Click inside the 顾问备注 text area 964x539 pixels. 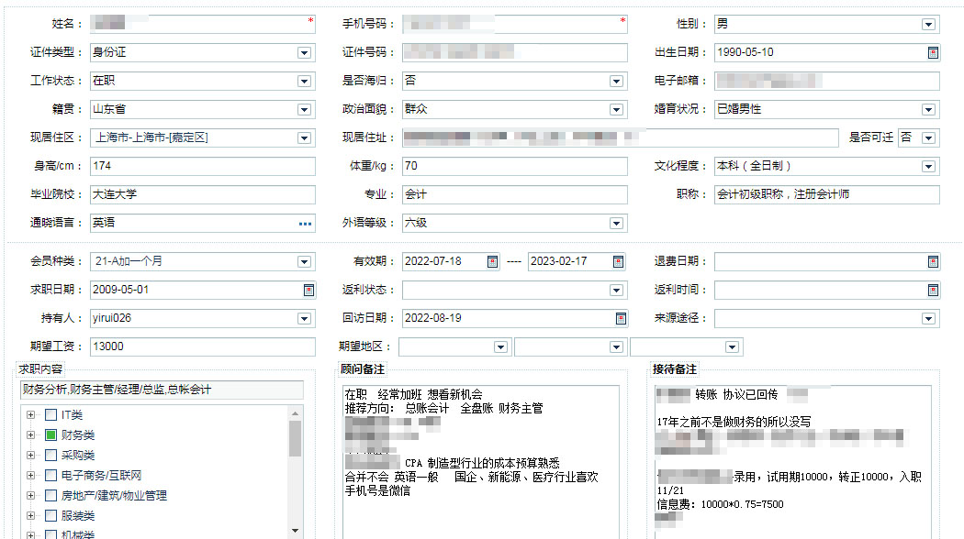click(x=481, y=462)
